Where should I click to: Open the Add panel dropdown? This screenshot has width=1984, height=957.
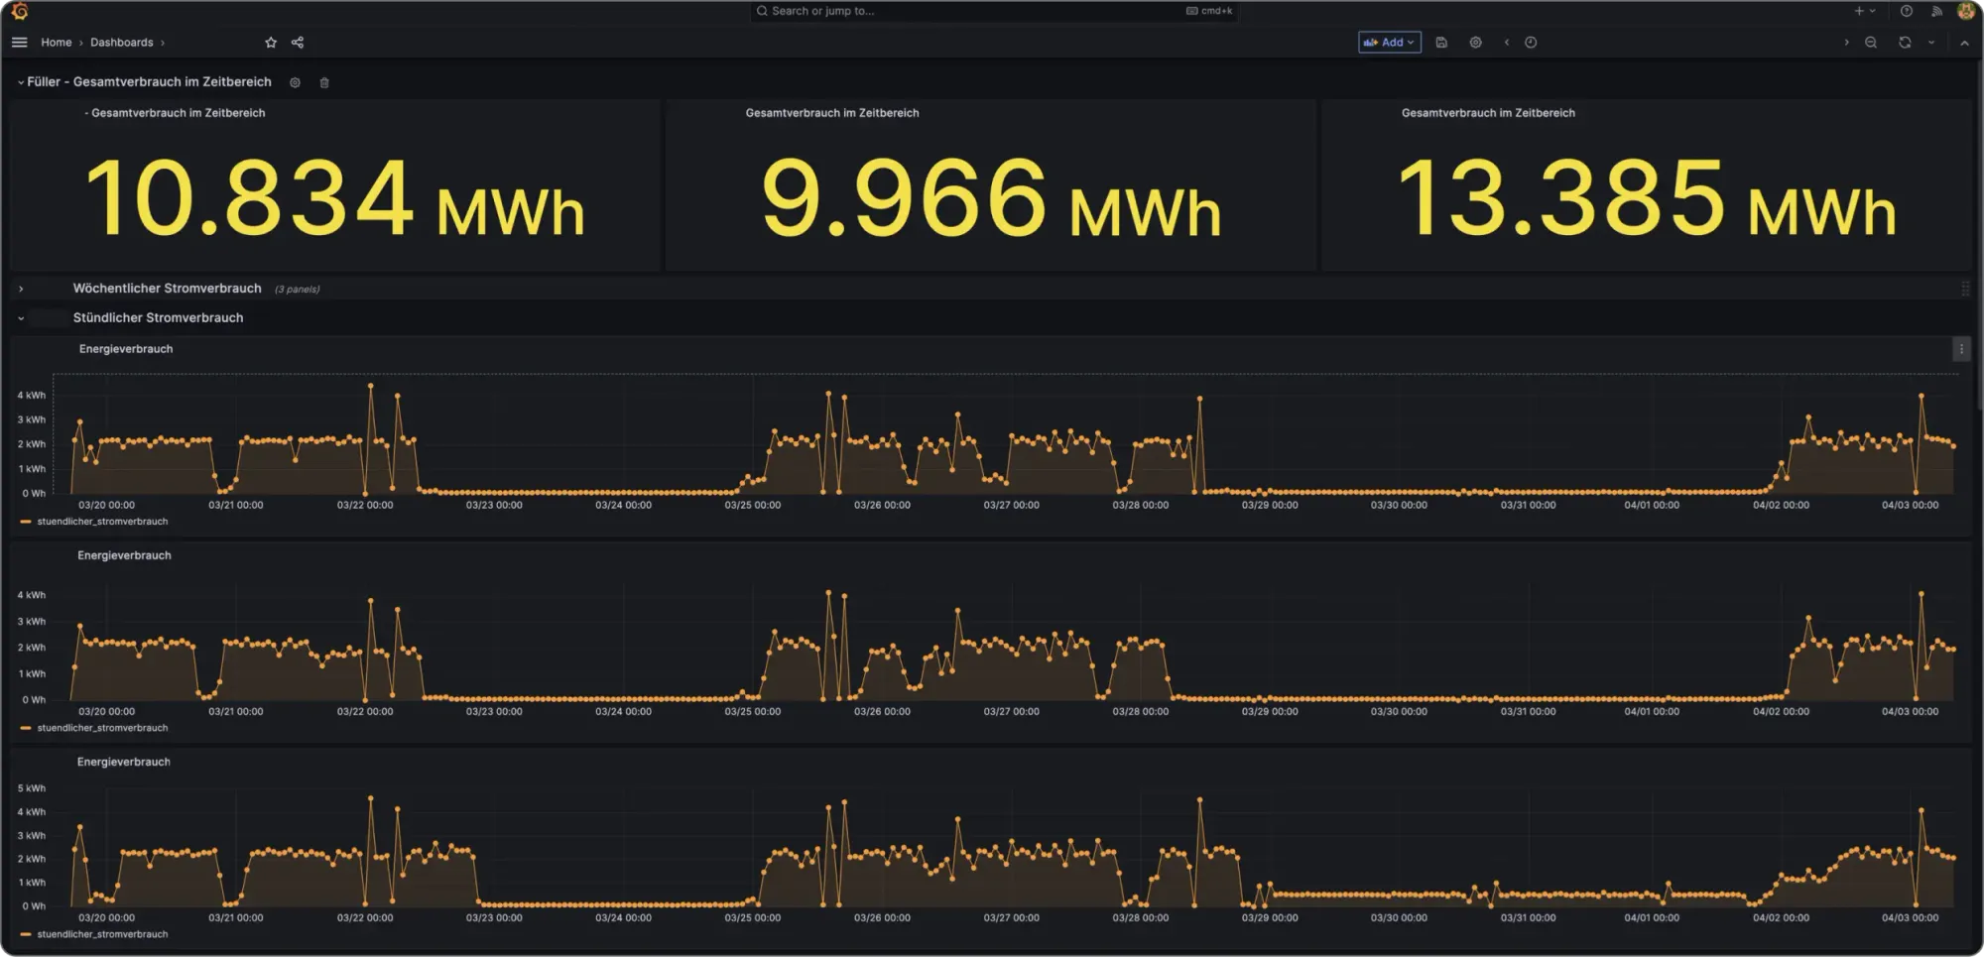point(1390,43)
